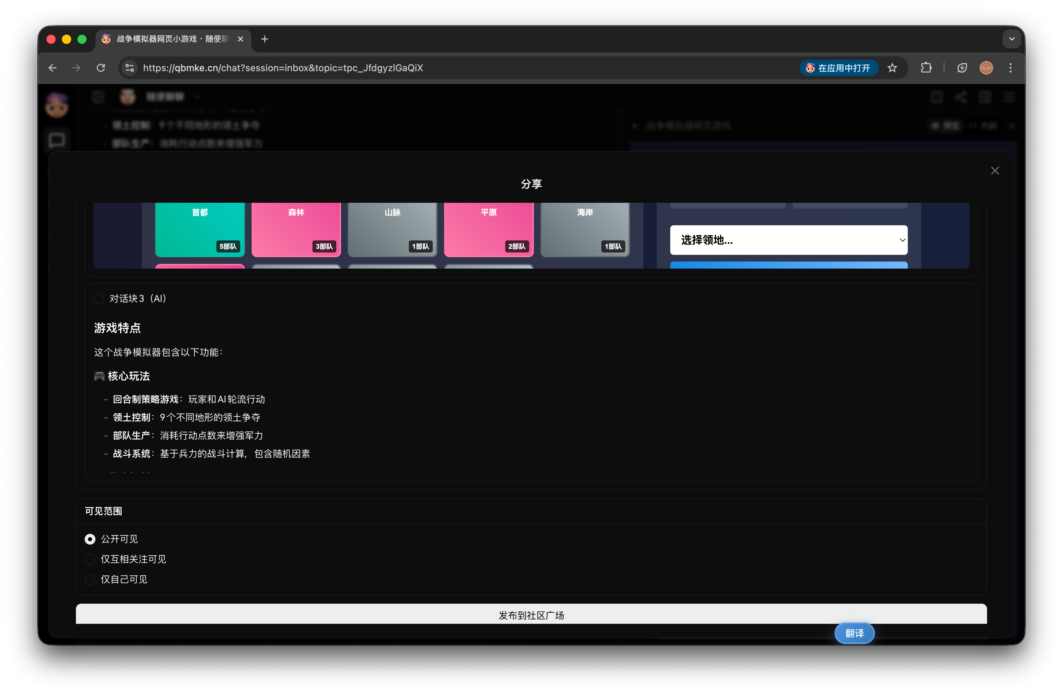Select the 公开可见 radio option

[90, 539]
